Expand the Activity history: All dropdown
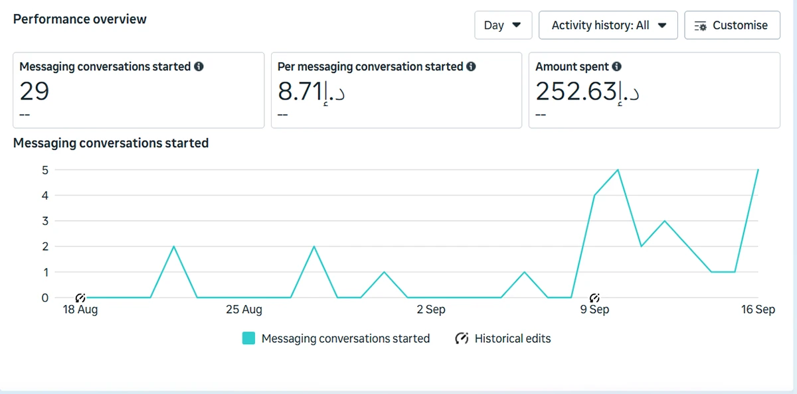The height and width of the screenshot is (394, 797). [608, 25]
